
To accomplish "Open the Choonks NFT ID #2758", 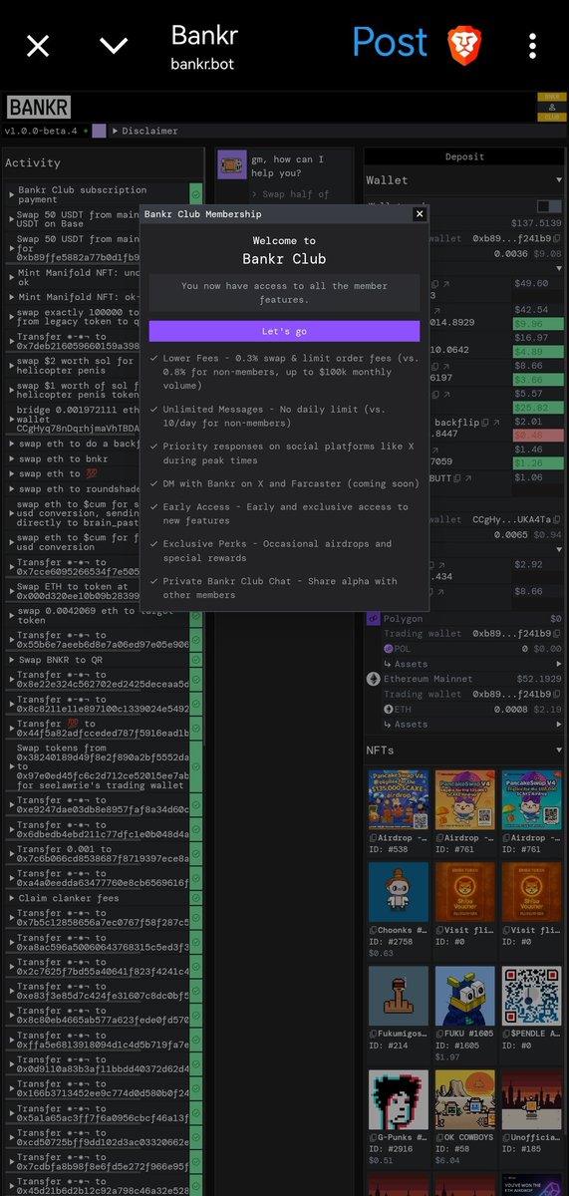I will click(399, 892).
